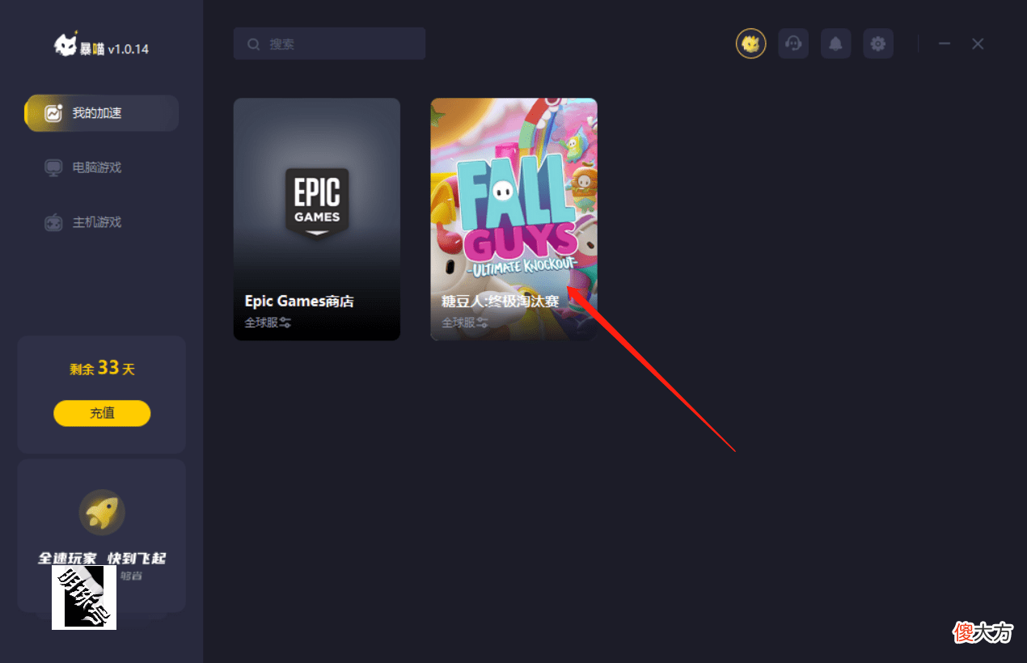Open the Fall Guys game card
Screen dimensions: 1027x663
pos(513,219)
